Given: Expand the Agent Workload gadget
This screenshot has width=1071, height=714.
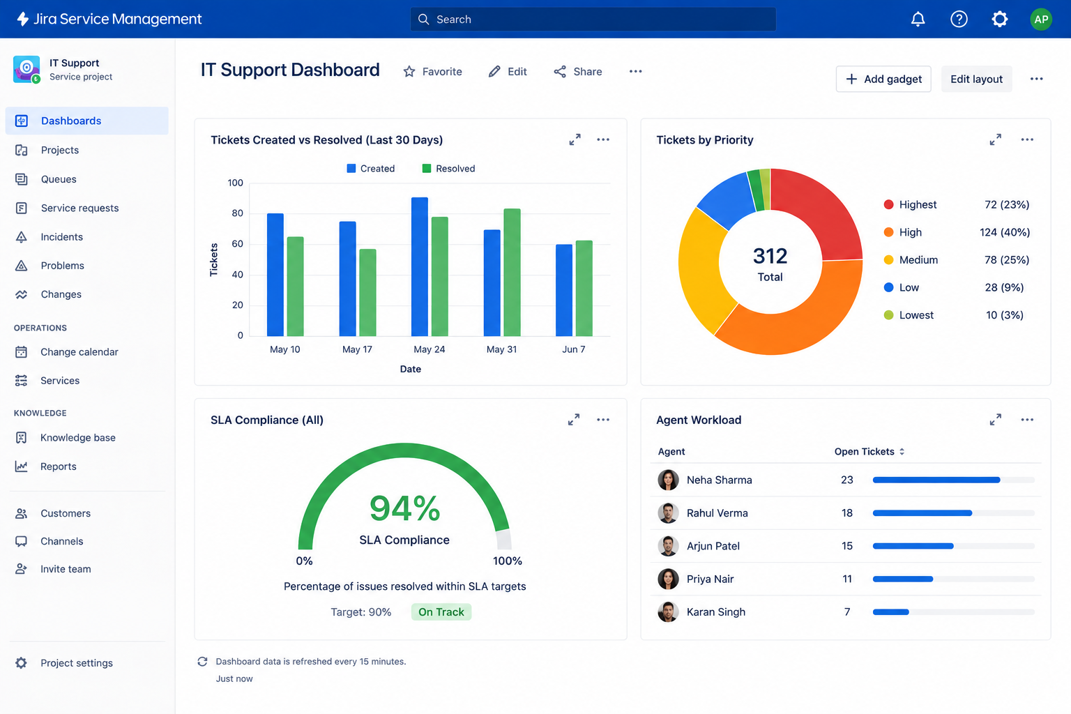Looking at the screenshot, I should click(x=995, y=420).
